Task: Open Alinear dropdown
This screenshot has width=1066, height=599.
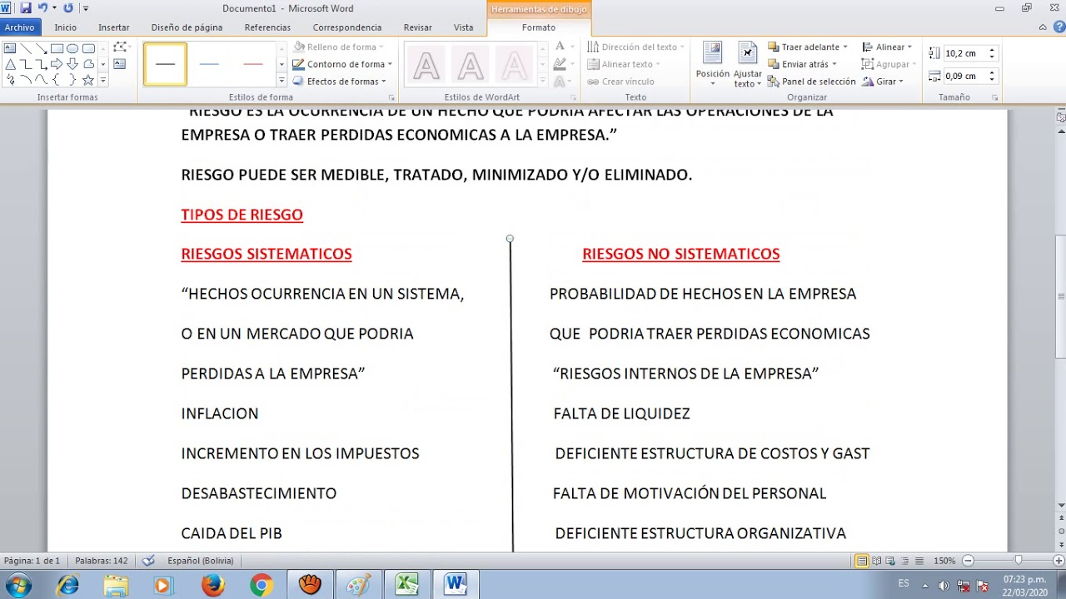Action: pyautogui.click(x=888, y=47)
